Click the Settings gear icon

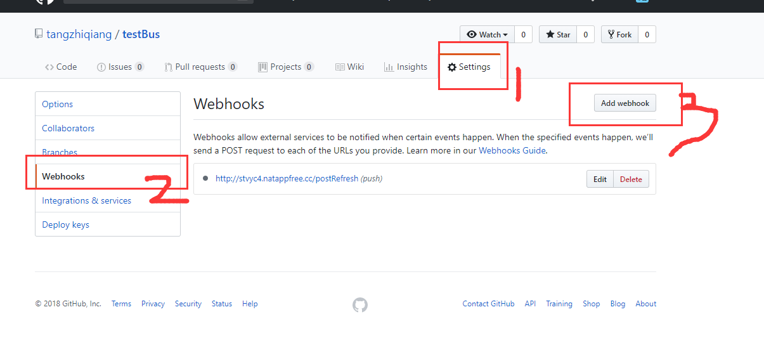pyautogui.click(x=452, y=67)
